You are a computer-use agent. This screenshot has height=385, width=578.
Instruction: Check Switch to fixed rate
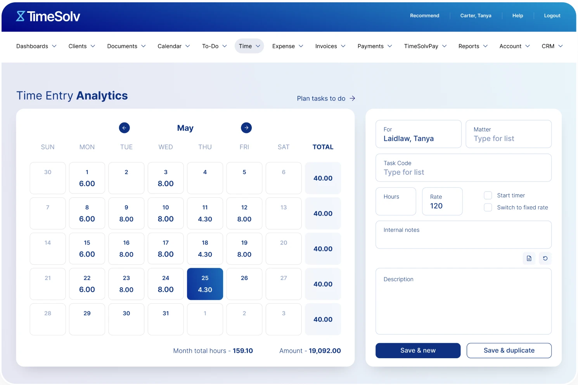pyautogui.click(x=488, y=207)
